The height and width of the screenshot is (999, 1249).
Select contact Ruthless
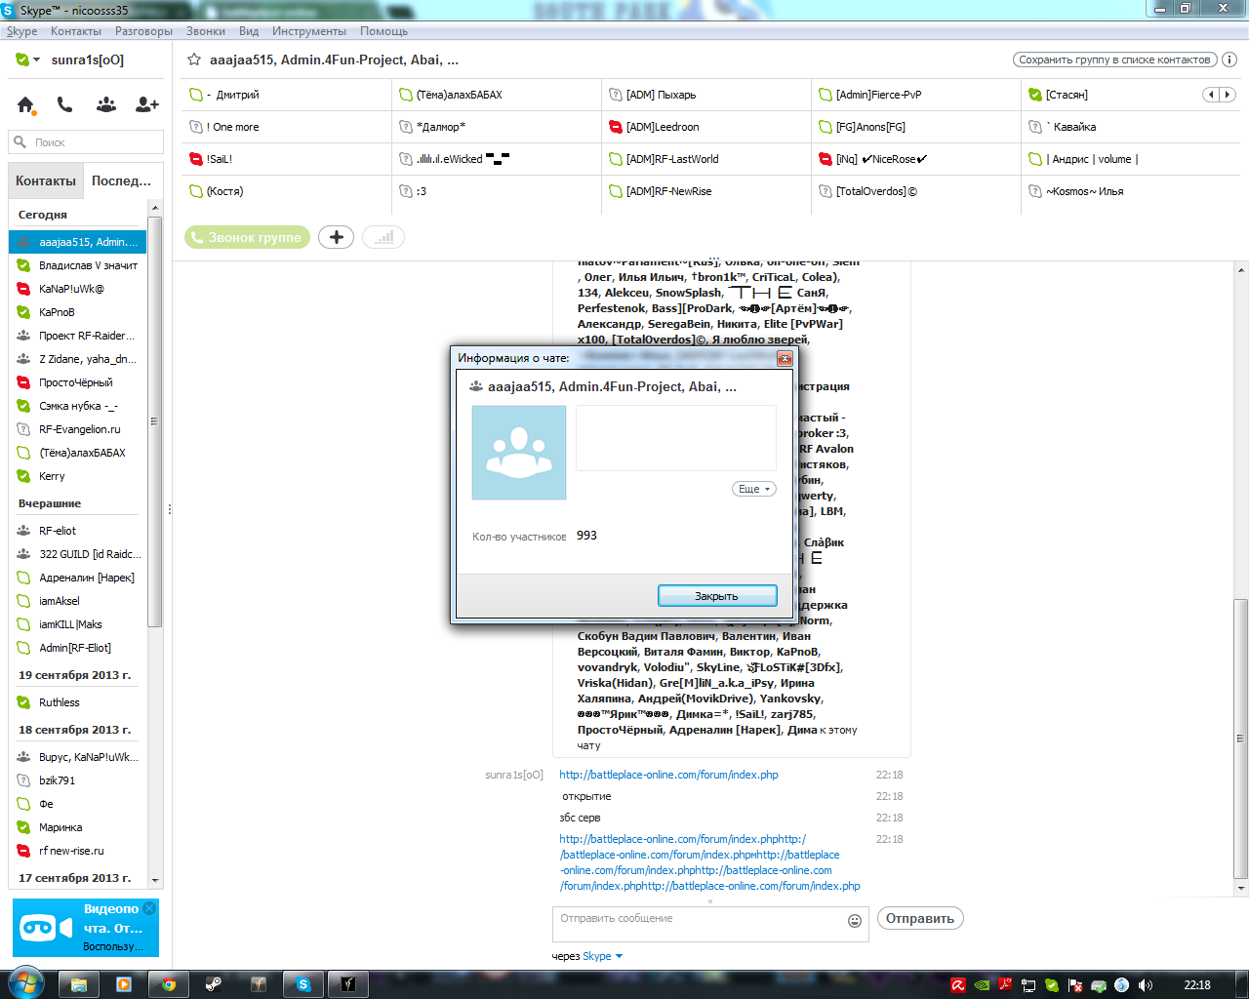pyautogui.click(x=78, y=702)
